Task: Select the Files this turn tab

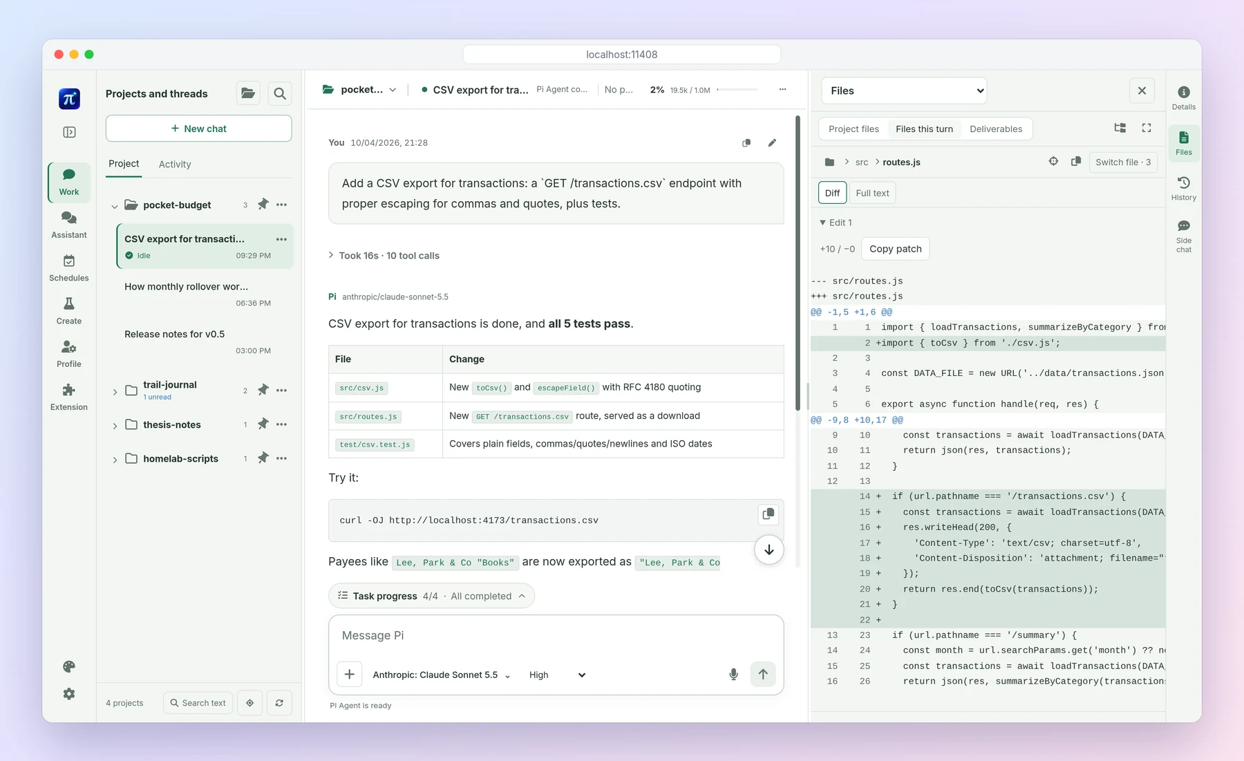Action: [x=924, y=129]
